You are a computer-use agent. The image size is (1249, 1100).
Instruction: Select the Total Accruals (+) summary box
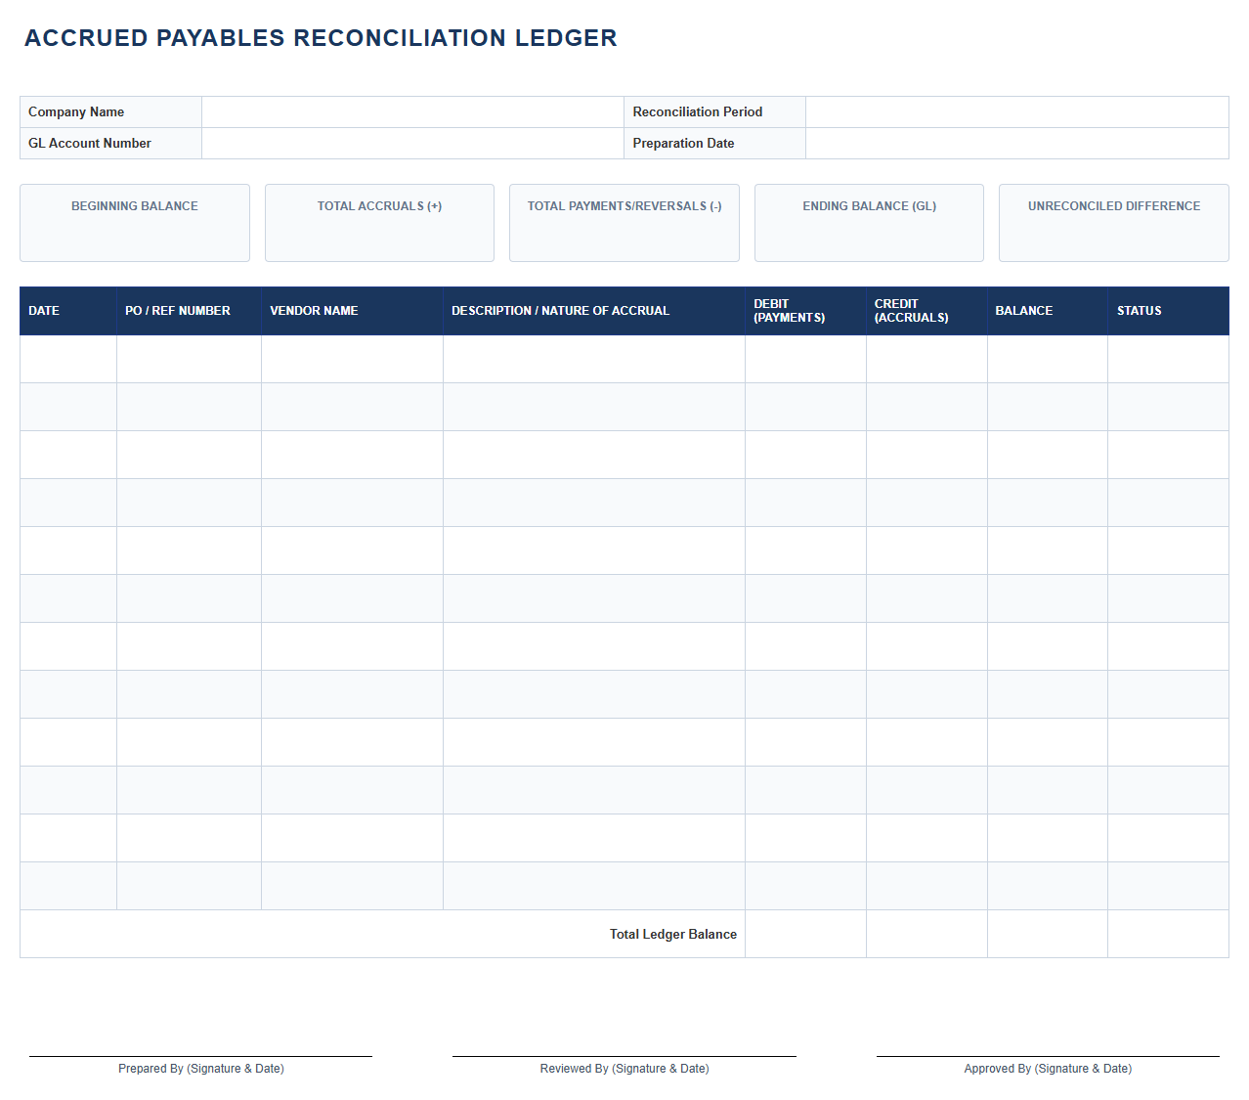click(x=379, y=223)
